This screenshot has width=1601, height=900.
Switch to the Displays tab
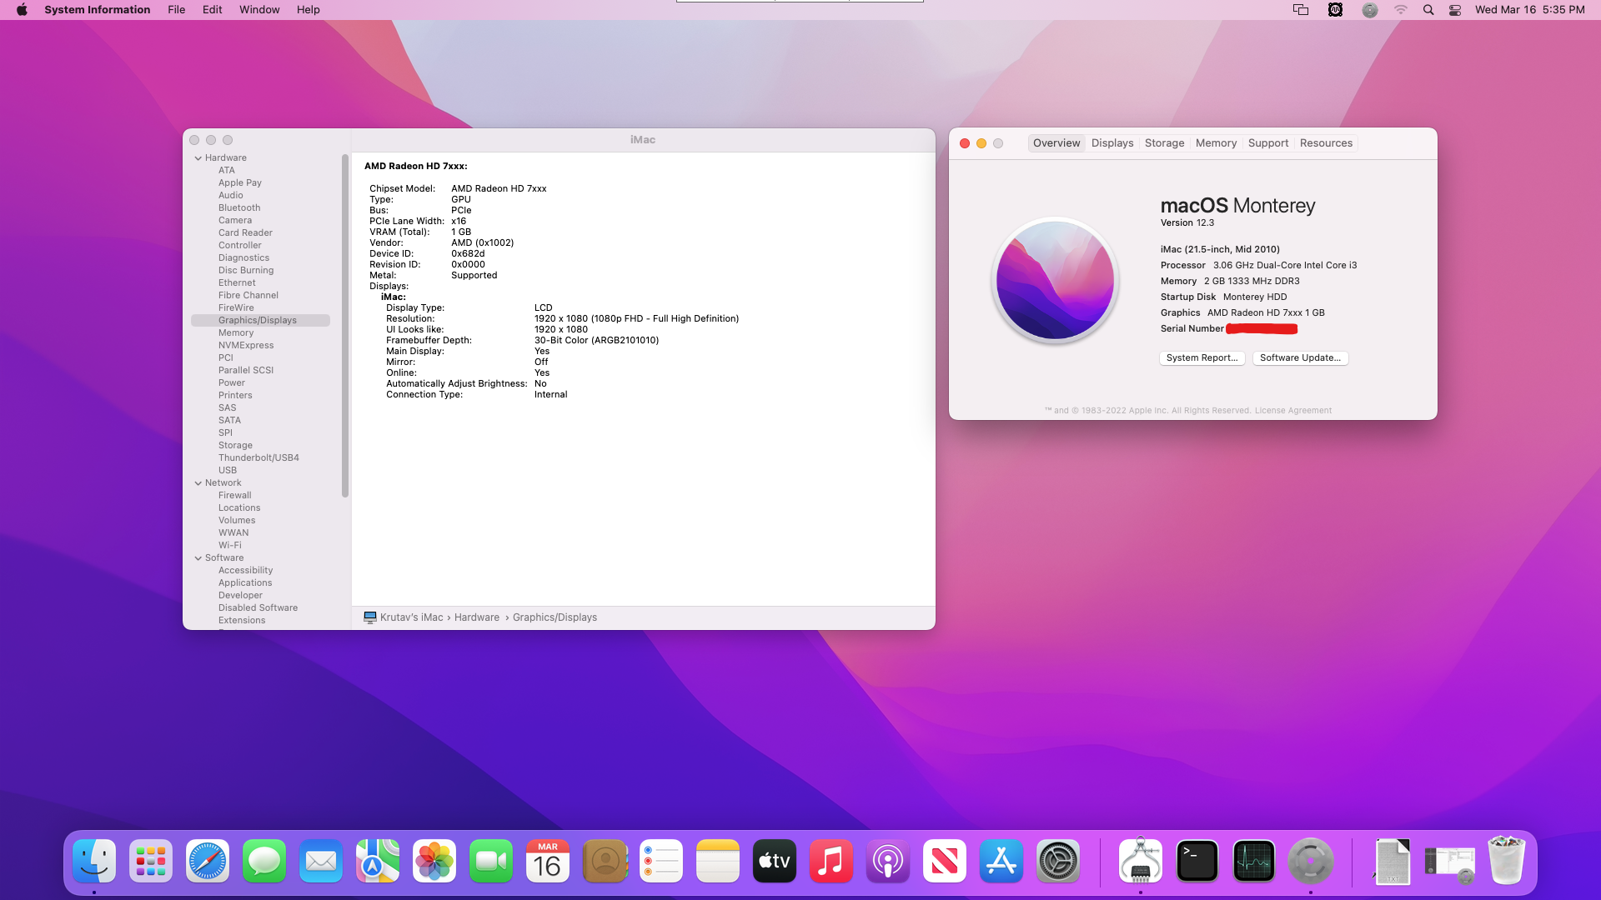1112,143
